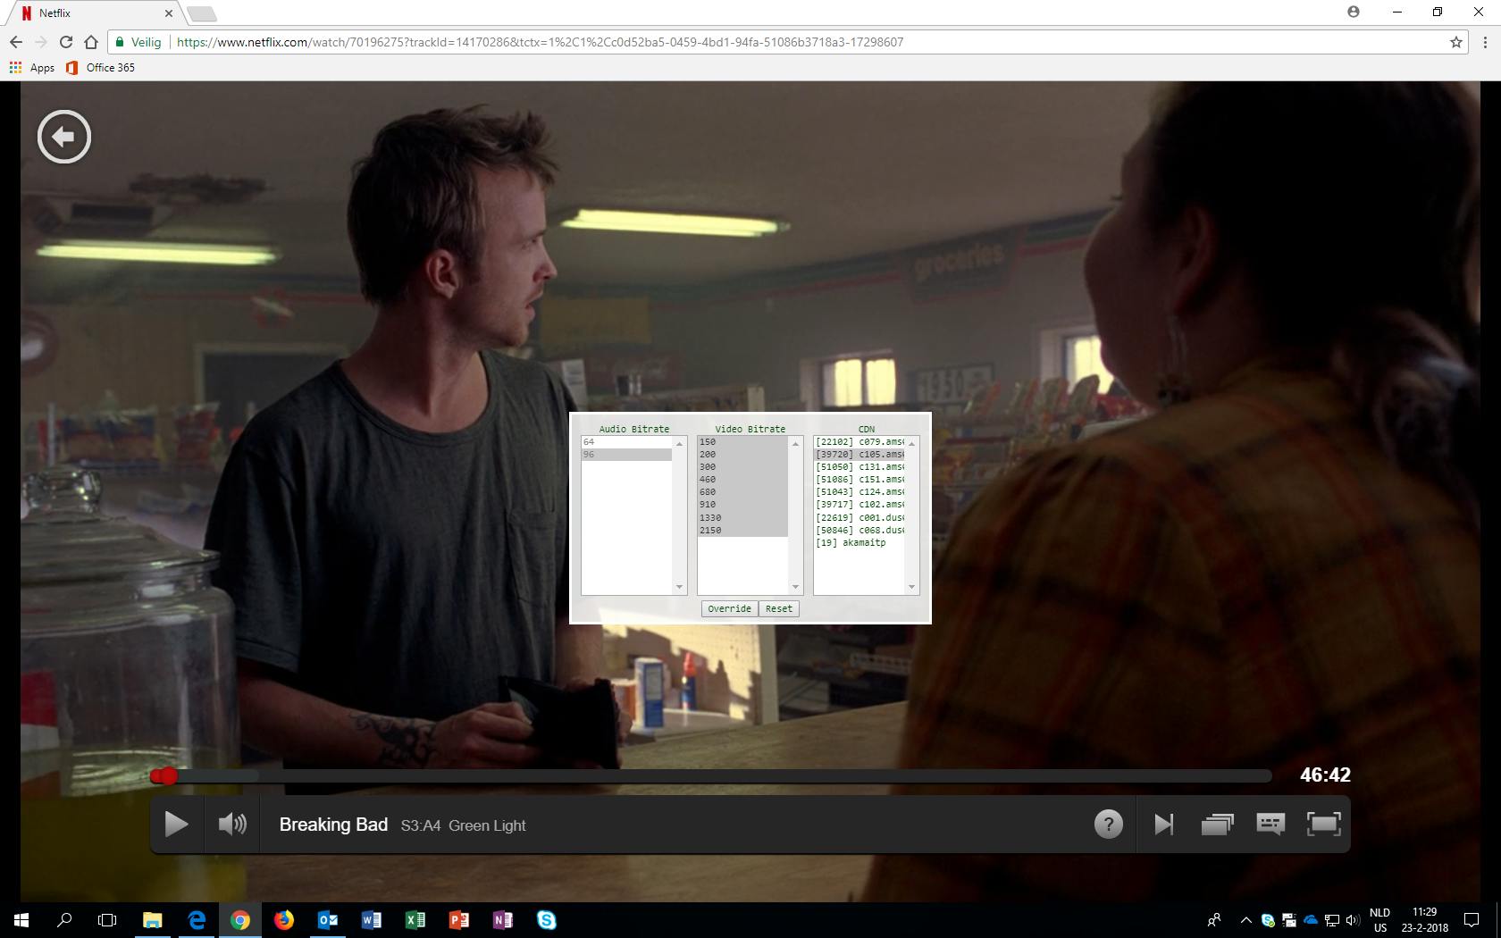This screenshot has width=1501, height=938.
Task: Select CDN entry [51050] c131
Action: click(x=859, y=467)
